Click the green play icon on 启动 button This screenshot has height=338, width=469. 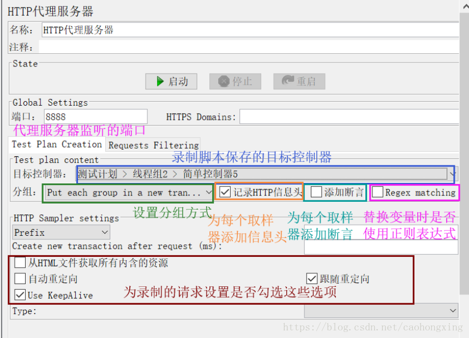pos(160,81)
